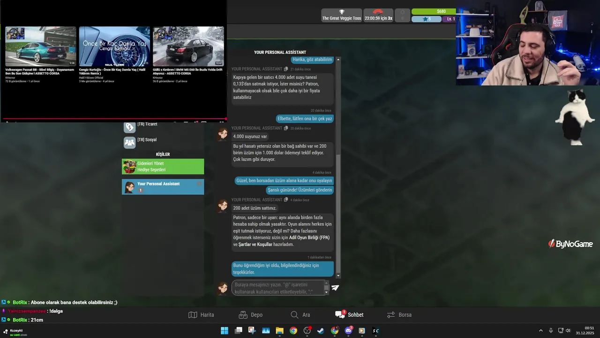
Task: Copy icon beside 4 dakika önce assistant message
Action: (x=286, y=200)
